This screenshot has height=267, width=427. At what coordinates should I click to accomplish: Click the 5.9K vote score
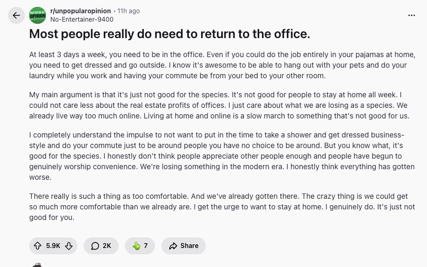click(53, 246)
